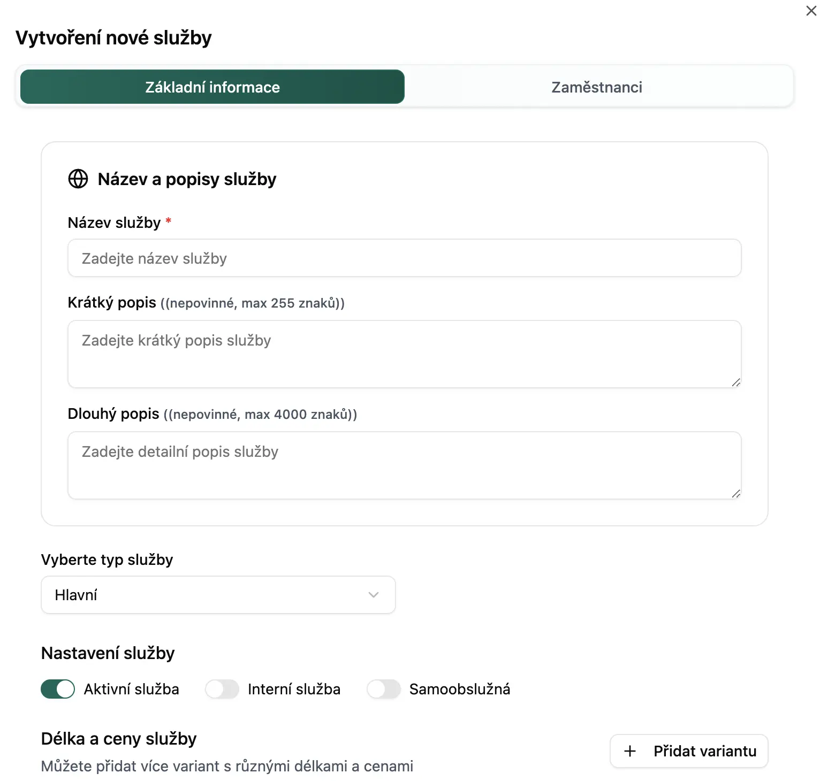
Task: Click into the Dlouhý popis textarea
Action: (404, 465)
